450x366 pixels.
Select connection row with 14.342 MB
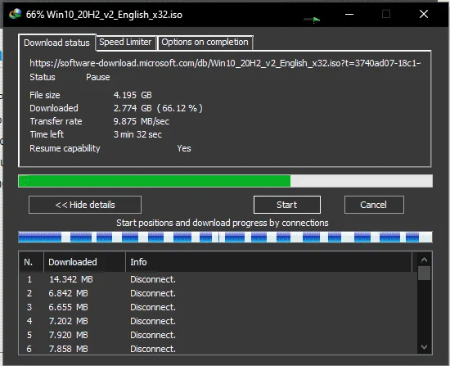pos(218,279)
